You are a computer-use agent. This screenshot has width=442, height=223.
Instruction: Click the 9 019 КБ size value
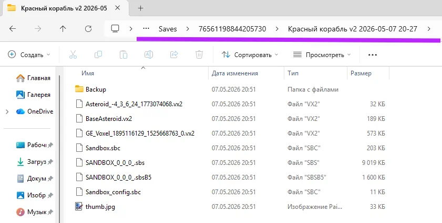point(374,162)
